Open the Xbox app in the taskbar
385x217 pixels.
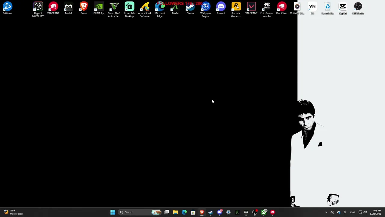tap(264, 212)
